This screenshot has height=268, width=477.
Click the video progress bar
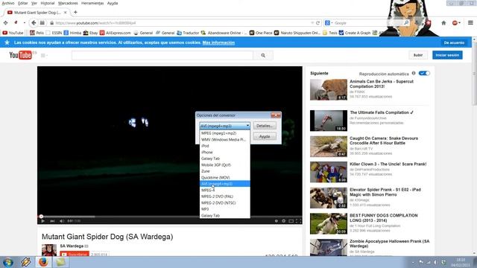pos(170,217)
